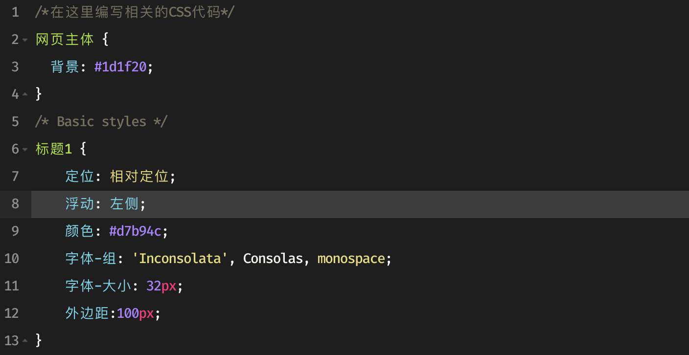Image resolution: width=689 pixels, height=355 pixels.
Task: Click the #1d1f20 background color value
Action: point(120,67)
